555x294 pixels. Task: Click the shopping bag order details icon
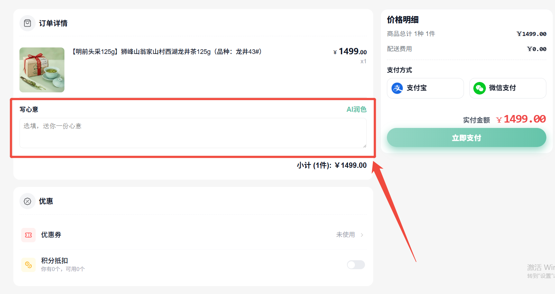point(27,23)
